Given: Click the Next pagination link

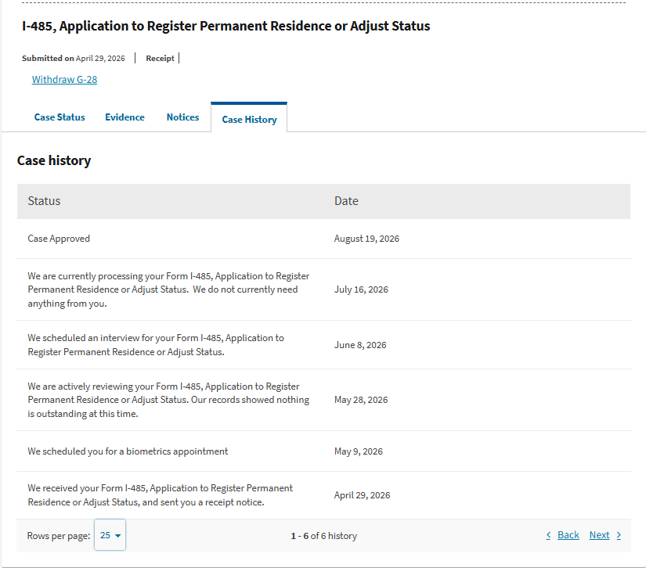Looking at the screenshot, I should coord(599,535).
